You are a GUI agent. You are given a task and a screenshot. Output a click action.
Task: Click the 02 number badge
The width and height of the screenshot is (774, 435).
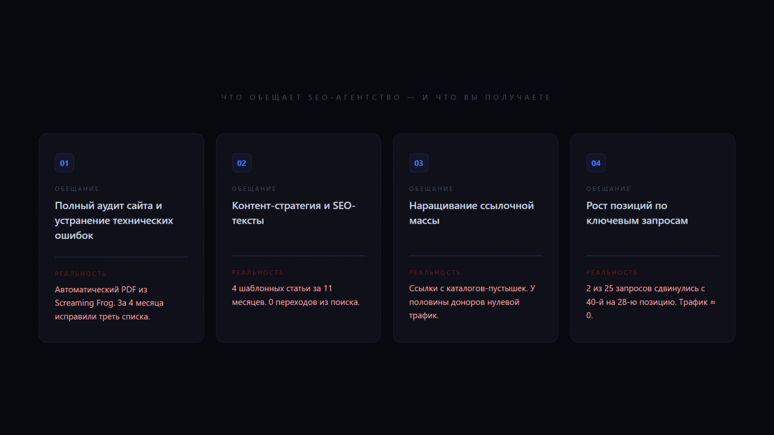point(241,163)
